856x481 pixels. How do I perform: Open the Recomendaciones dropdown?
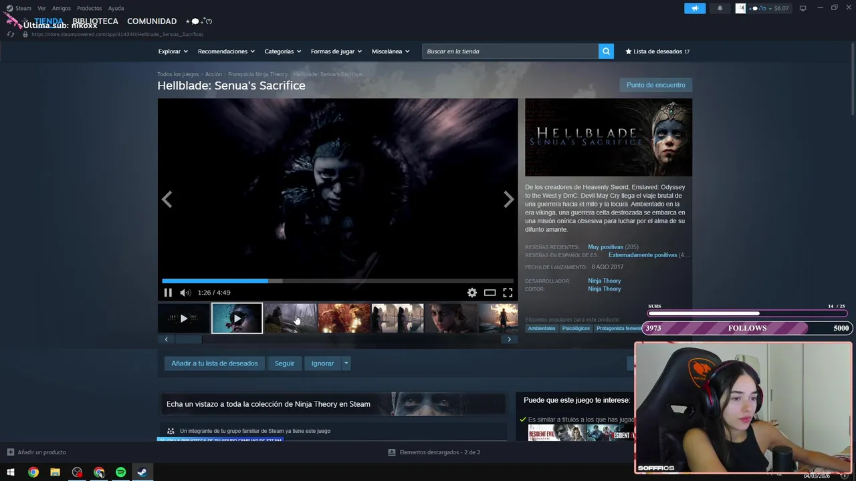tap(226, 51)
